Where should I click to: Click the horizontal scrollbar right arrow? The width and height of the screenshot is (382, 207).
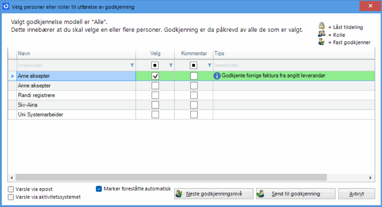click(370, 178)
